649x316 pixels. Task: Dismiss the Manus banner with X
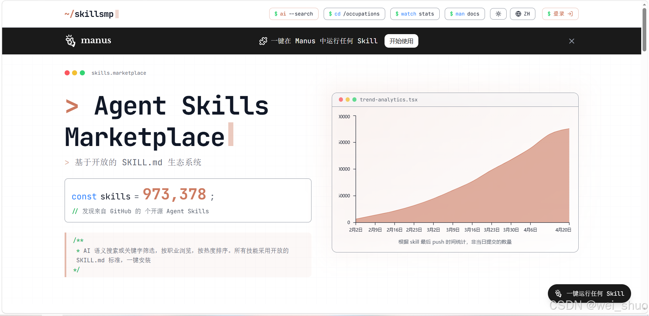pos(572,41)
